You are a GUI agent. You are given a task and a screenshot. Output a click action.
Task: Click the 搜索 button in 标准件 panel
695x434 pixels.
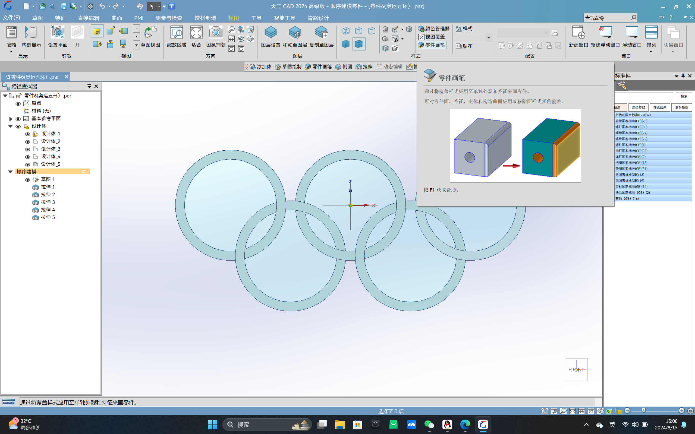pyautogui.click(x=684, y=96)
